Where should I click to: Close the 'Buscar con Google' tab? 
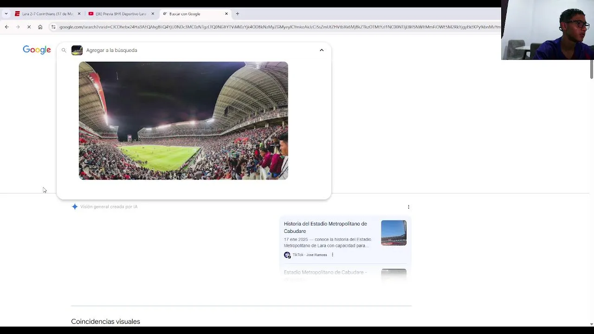226,14
